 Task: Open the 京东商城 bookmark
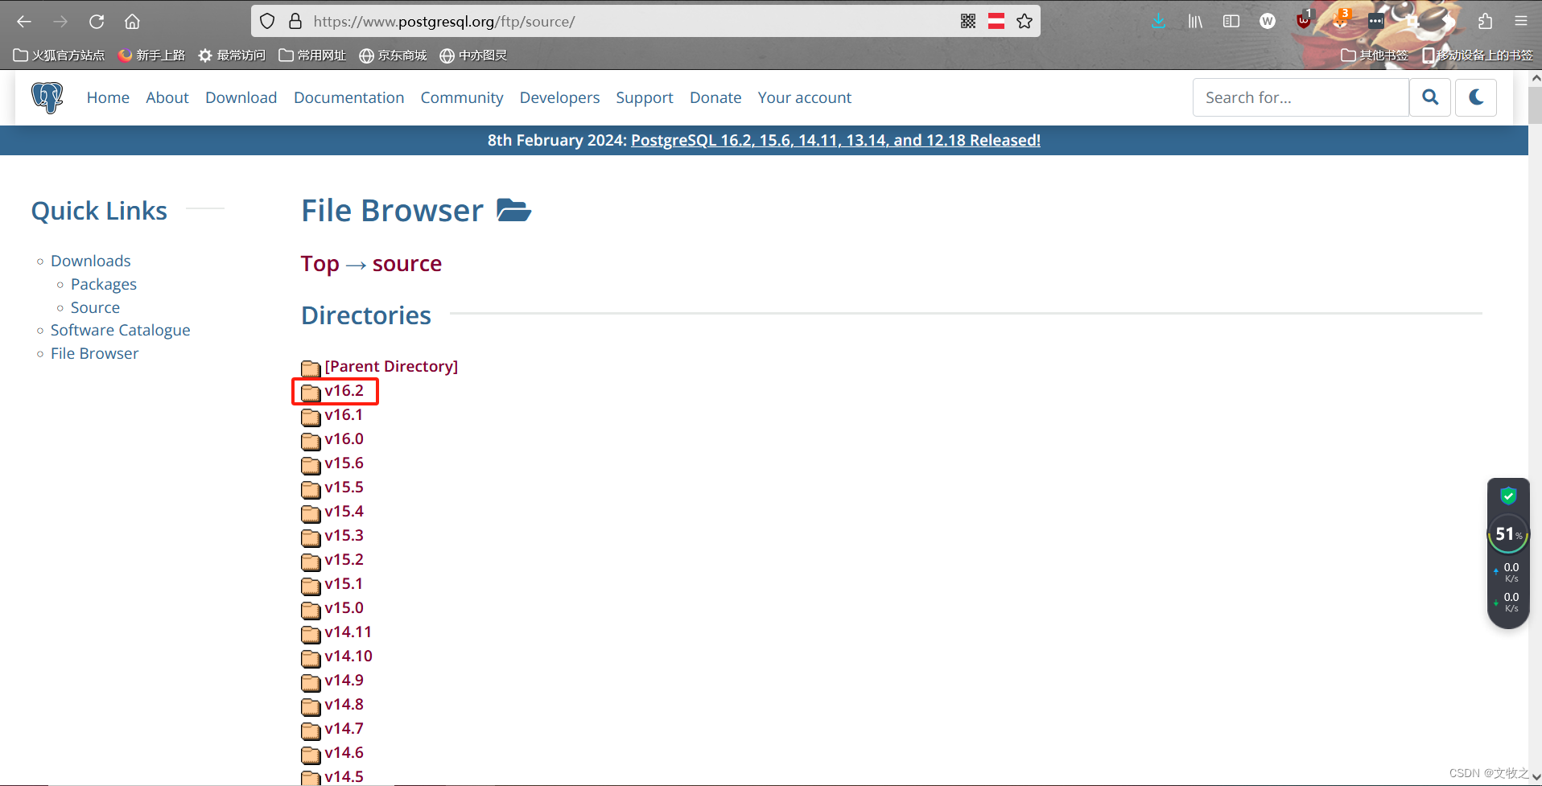(x=393, y=55)
